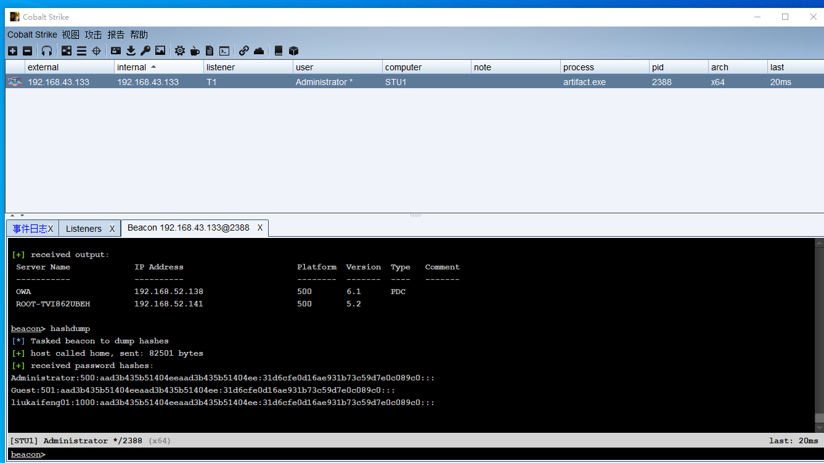Click the cloud icon to manage web server

259,51
